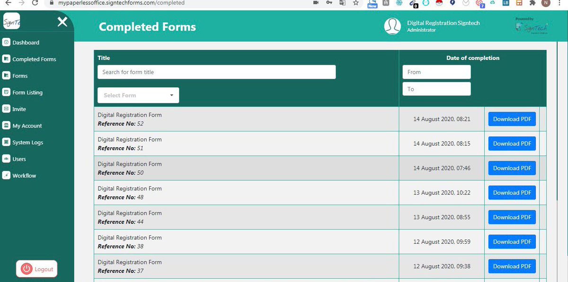Click the date 13 August 2020, 10:22
Viewport: 568px width, 282px height.
442,193
